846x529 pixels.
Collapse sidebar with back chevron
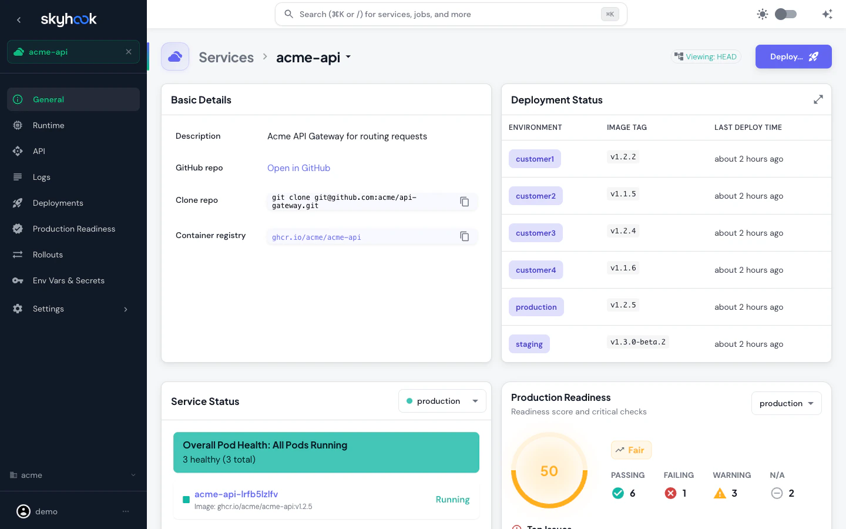click(x=19, y=20)
